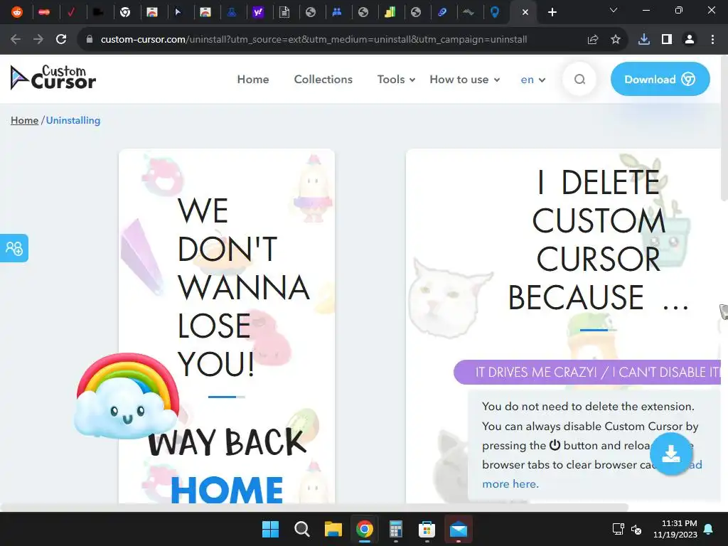
Task: Click the Uninstalling breadcrumb
Action: tap(73, 120)
